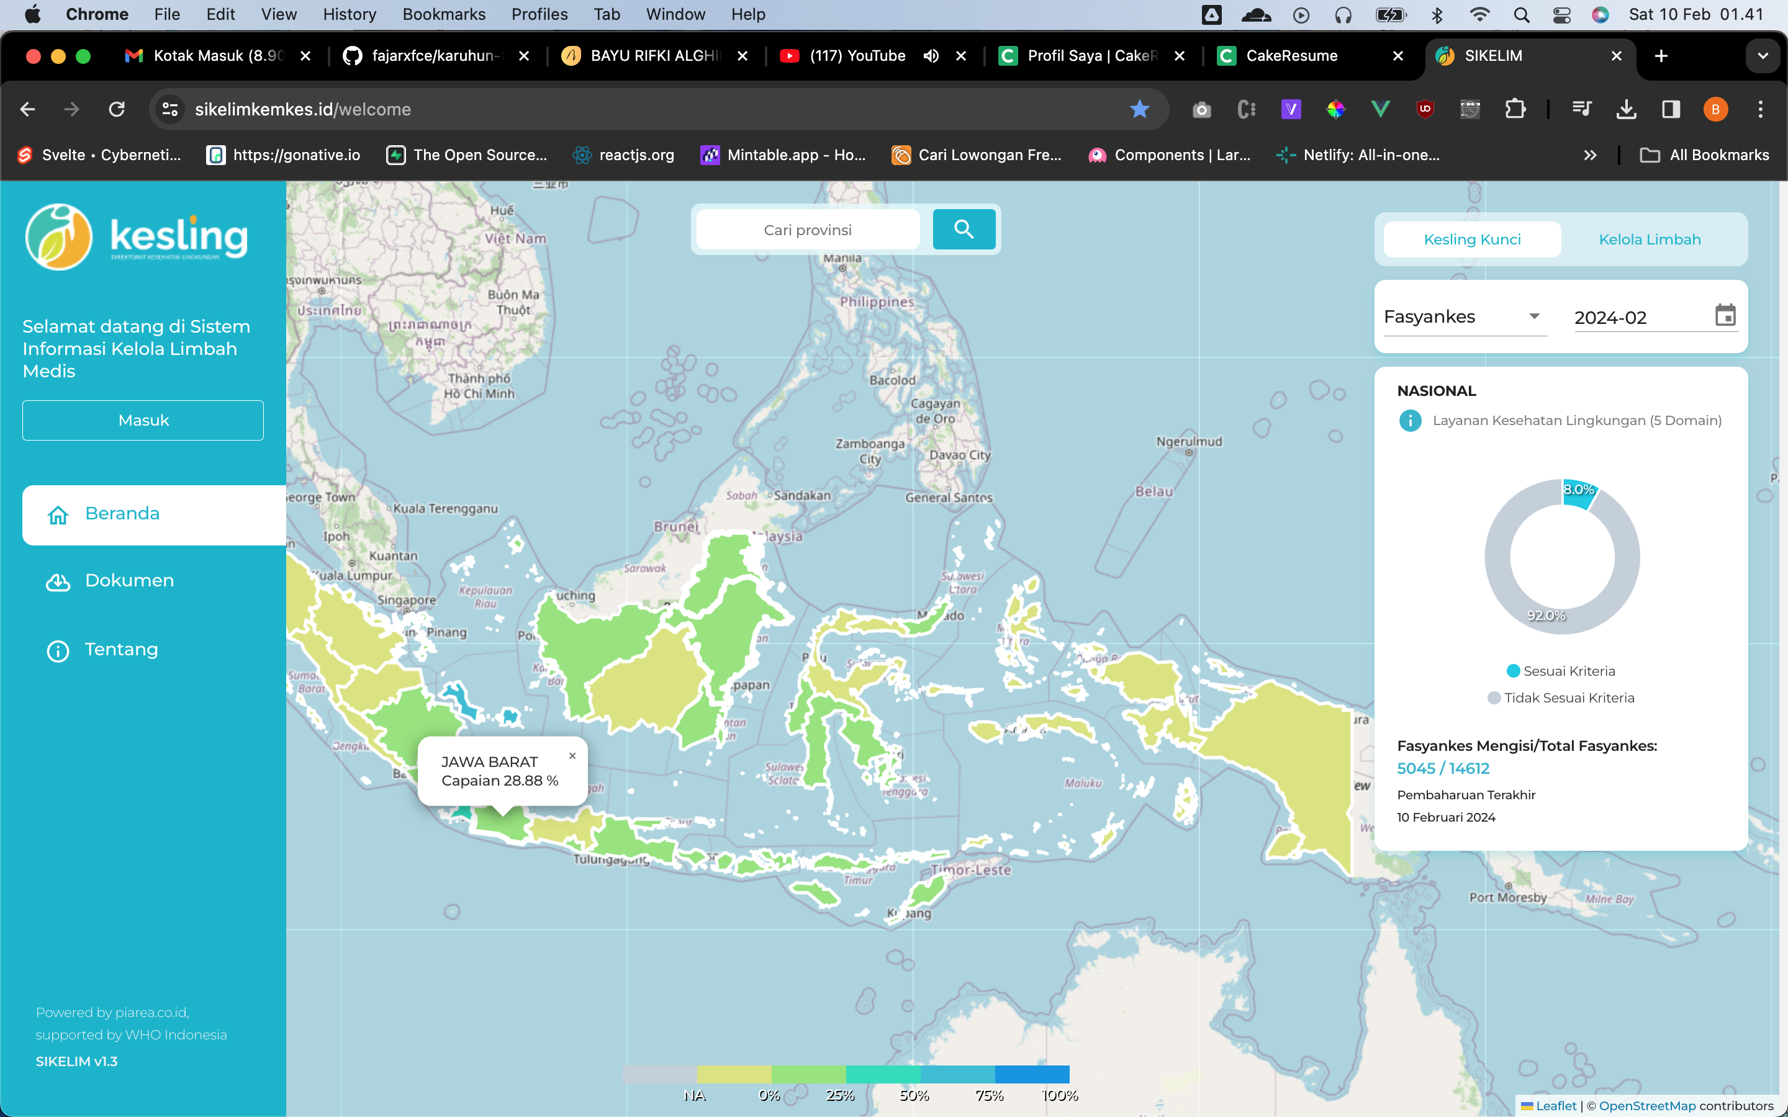Image resolution: width=1788 pixels, height=1117 pixels.
Task: Expand the Fasyankes dropdown
Action: pos(1465,316)
